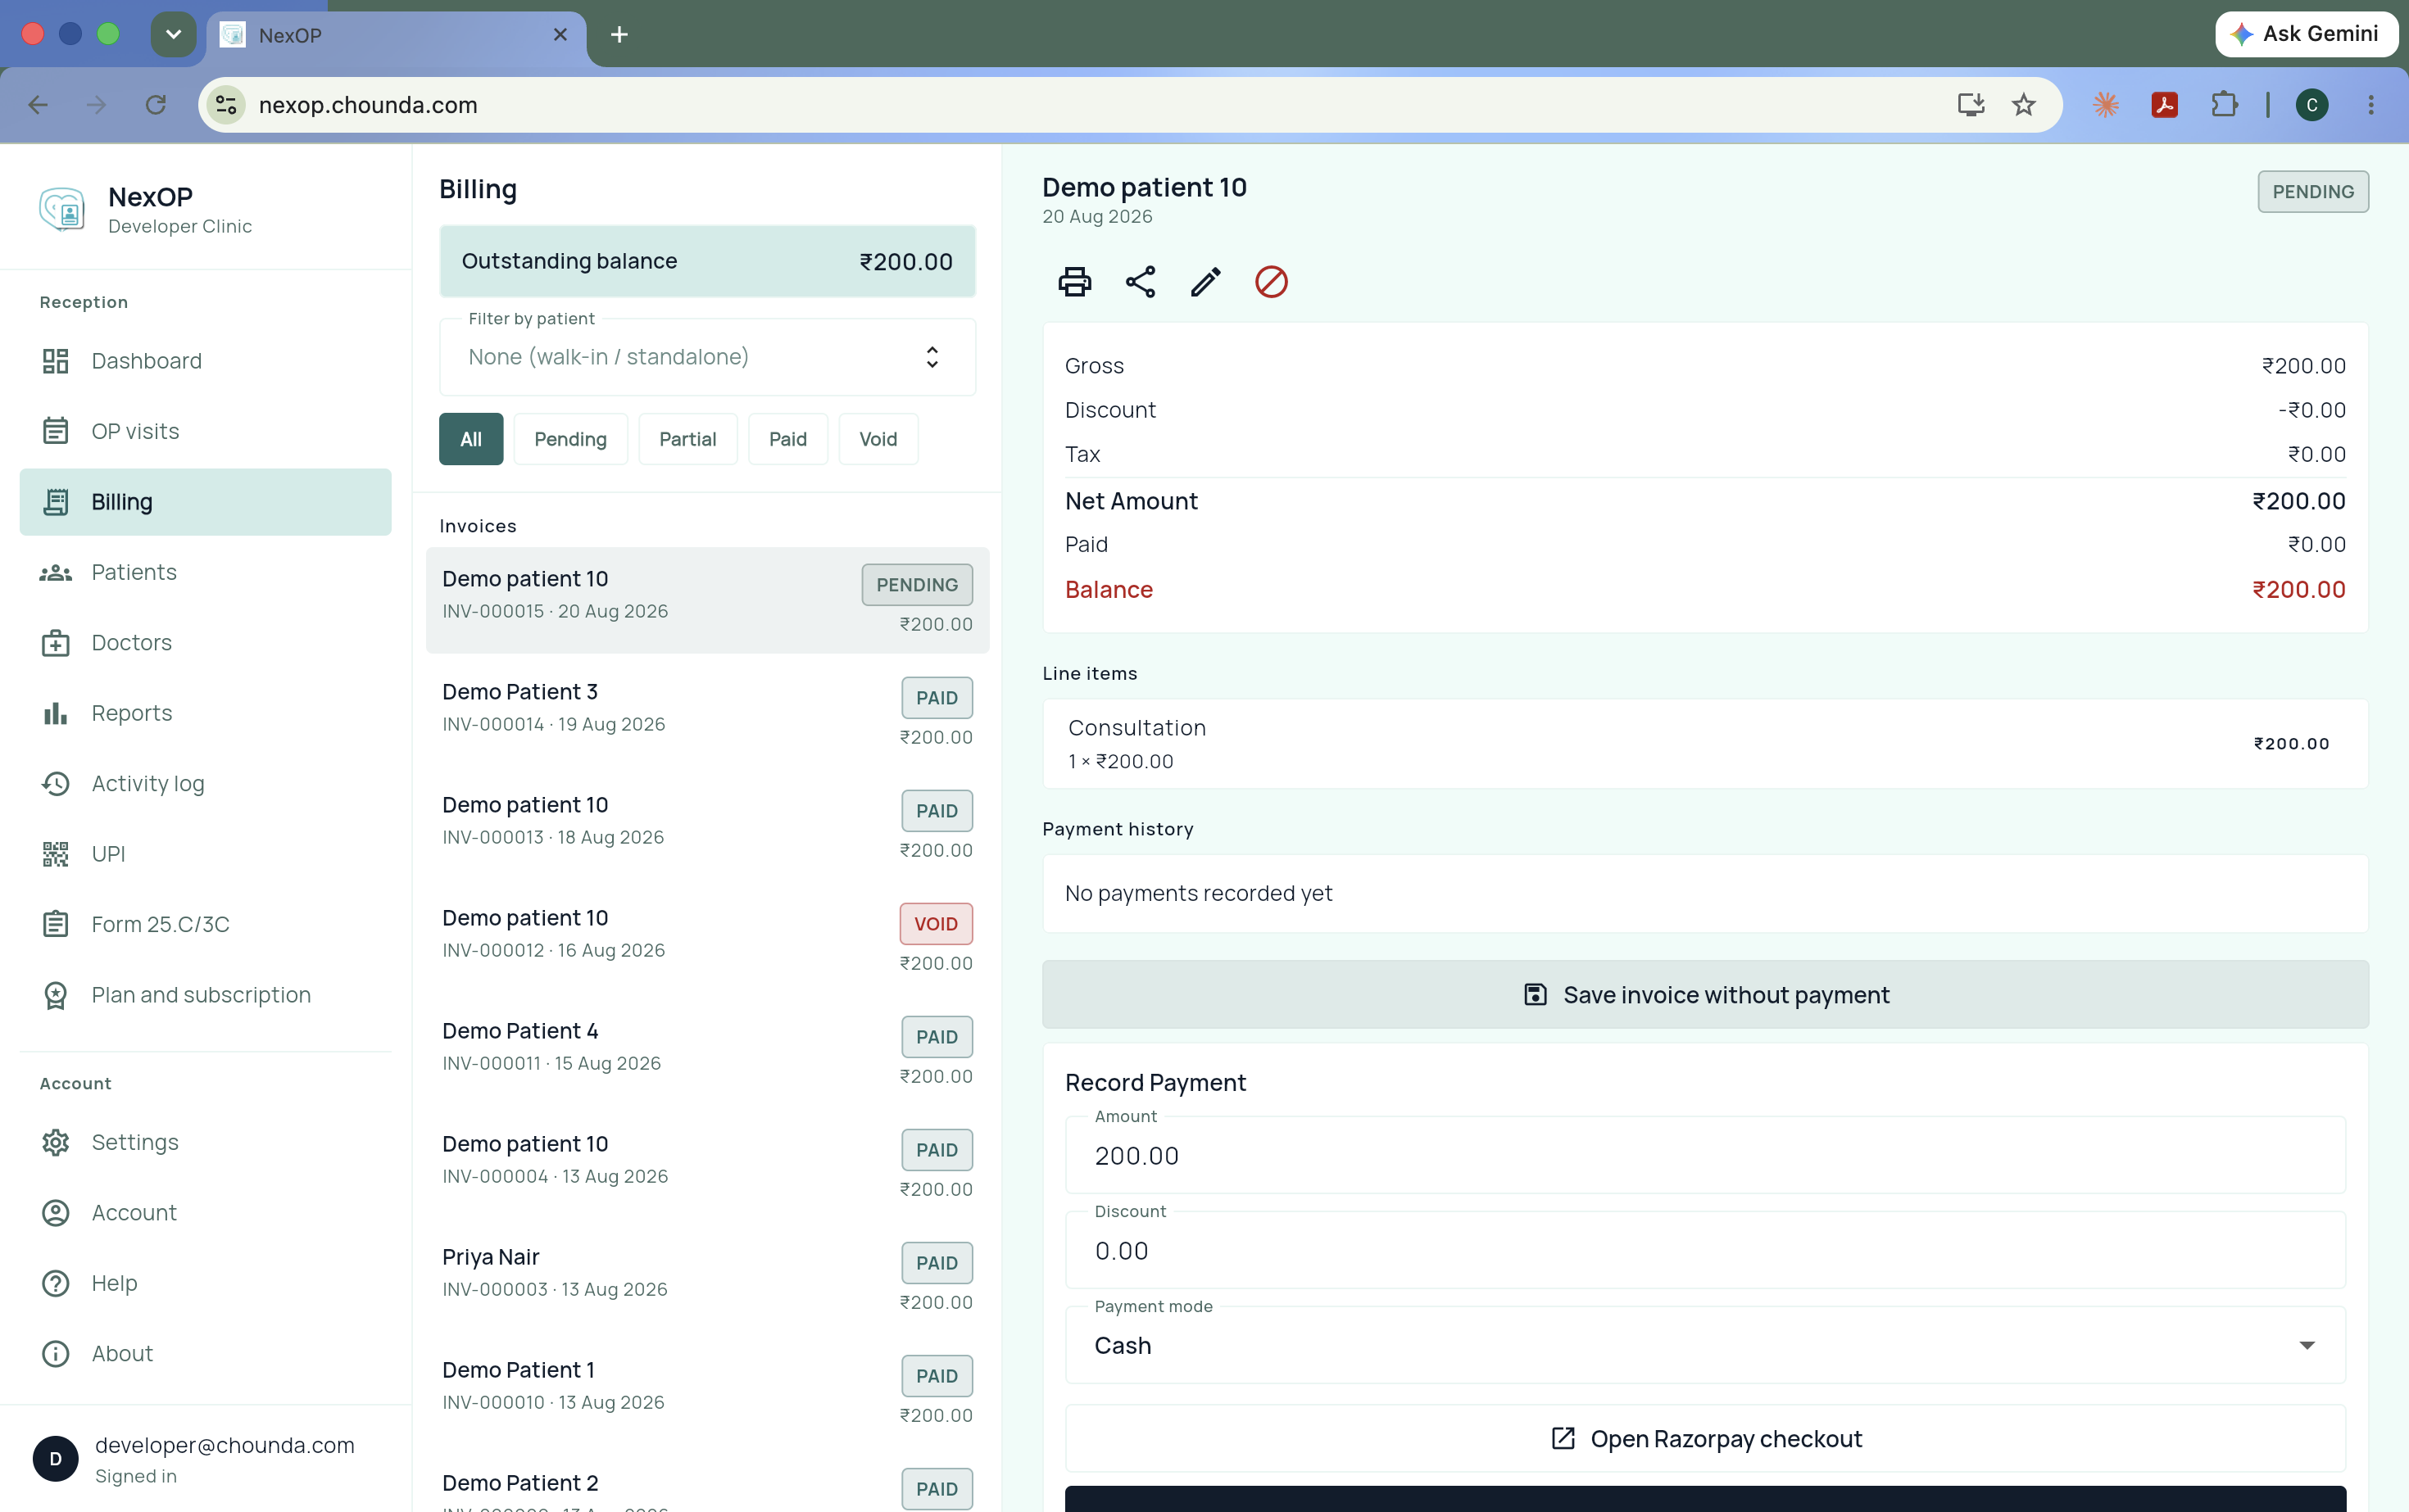Share the invoice via share icon
The height and width of the screenshot is (1512, 2409).
pos(1141,282)
